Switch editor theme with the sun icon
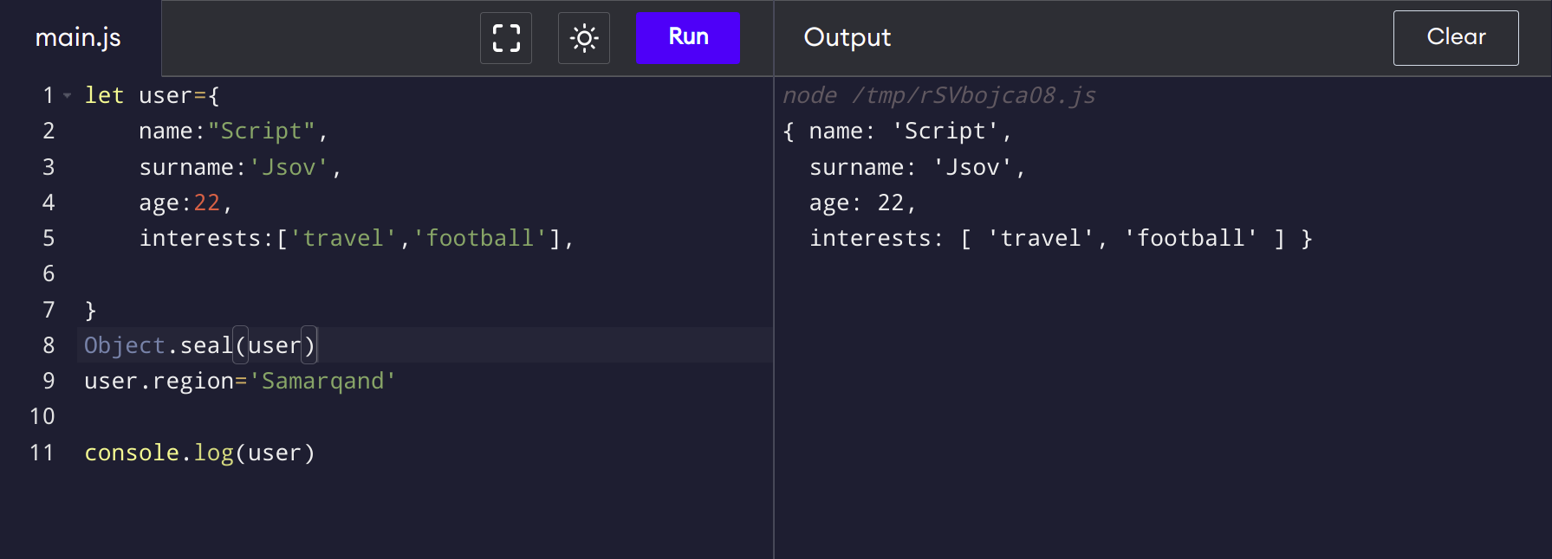This screenshot has width=1552, height=559. 584,38
